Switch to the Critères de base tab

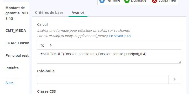(x=49, y=12)
